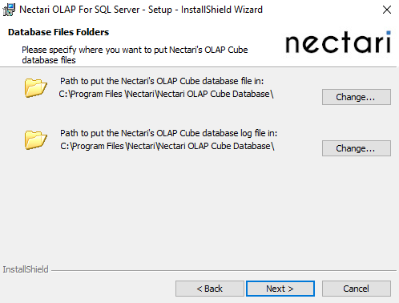Select the database log file path text
Screen dimensions: 399x303
(x=167, y=146)
